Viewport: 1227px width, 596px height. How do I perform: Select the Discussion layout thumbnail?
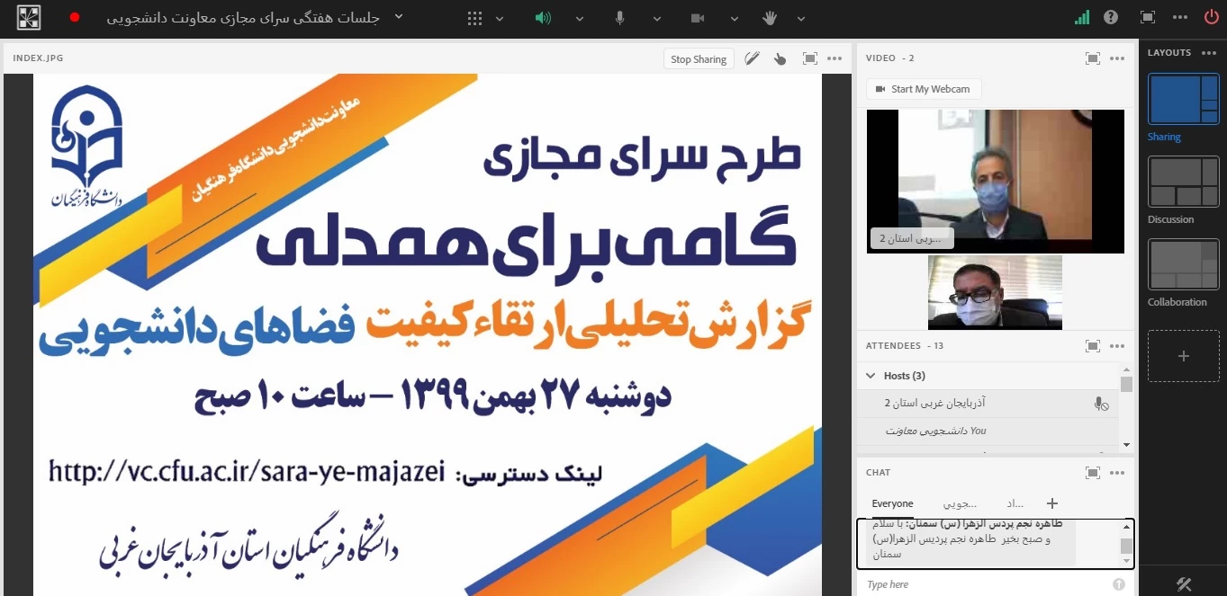point(1183,182)
